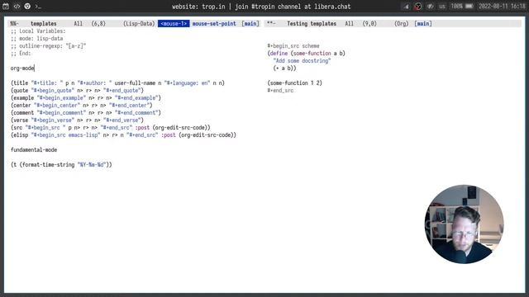The width and height of the screenshot is (529, 297).
Task: Click the (example "#+begin_example" template line
Action: (86, 98)
